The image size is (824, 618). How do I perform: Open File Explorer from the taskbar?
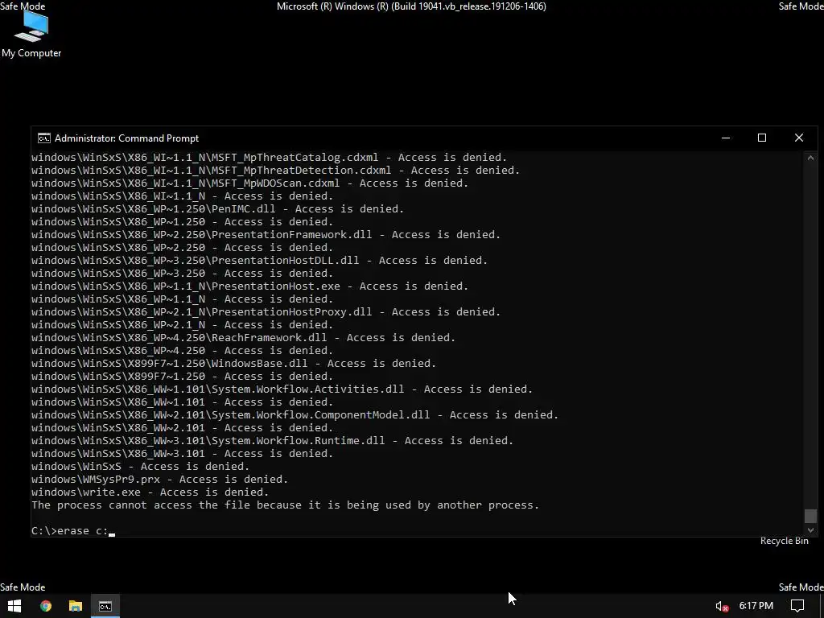76,606
